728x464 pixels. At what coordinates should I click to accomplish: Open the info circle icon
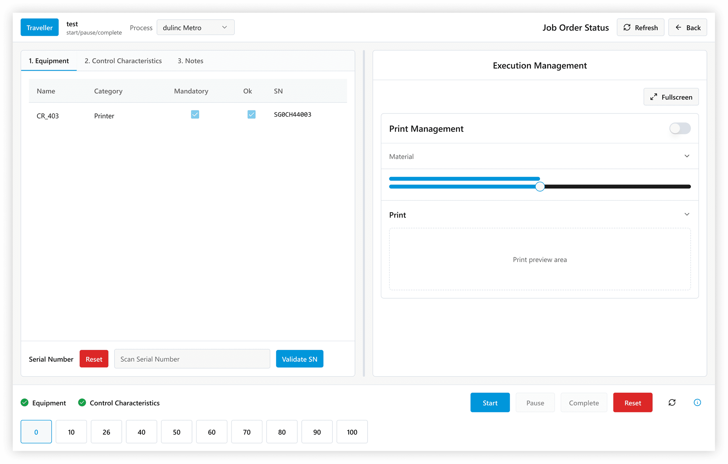tap(697, 402)
